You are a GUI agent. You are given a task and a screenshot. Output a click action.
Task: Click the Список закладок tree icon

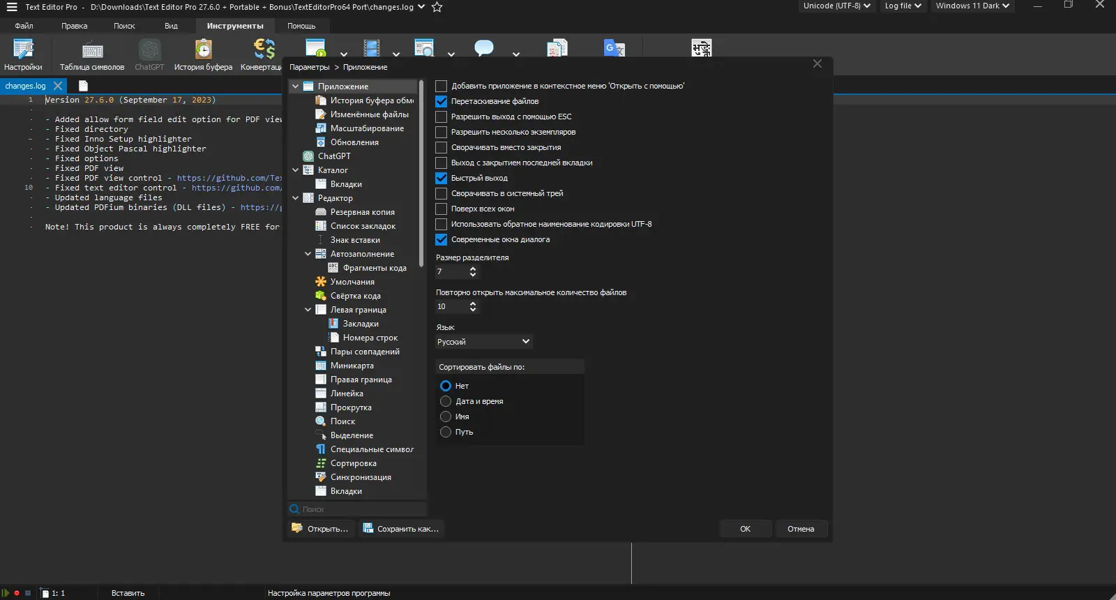click(x=321, y=226)
